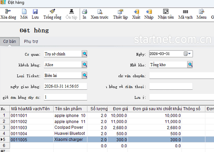Print the order using In icon

pyautogui.click(x=85, y=11)
